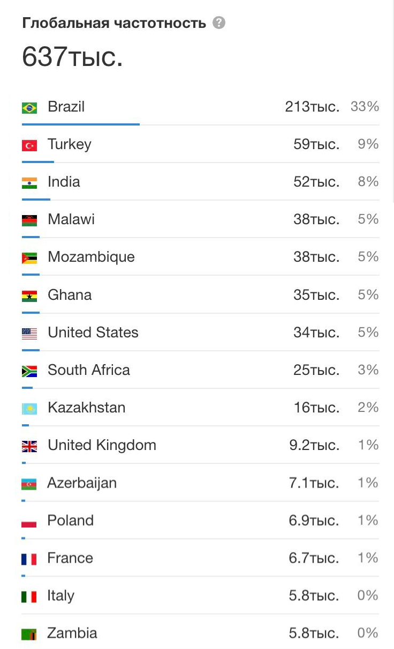Select the Poland country name
This screenshot has height=649, width=394.
[71, 520]
